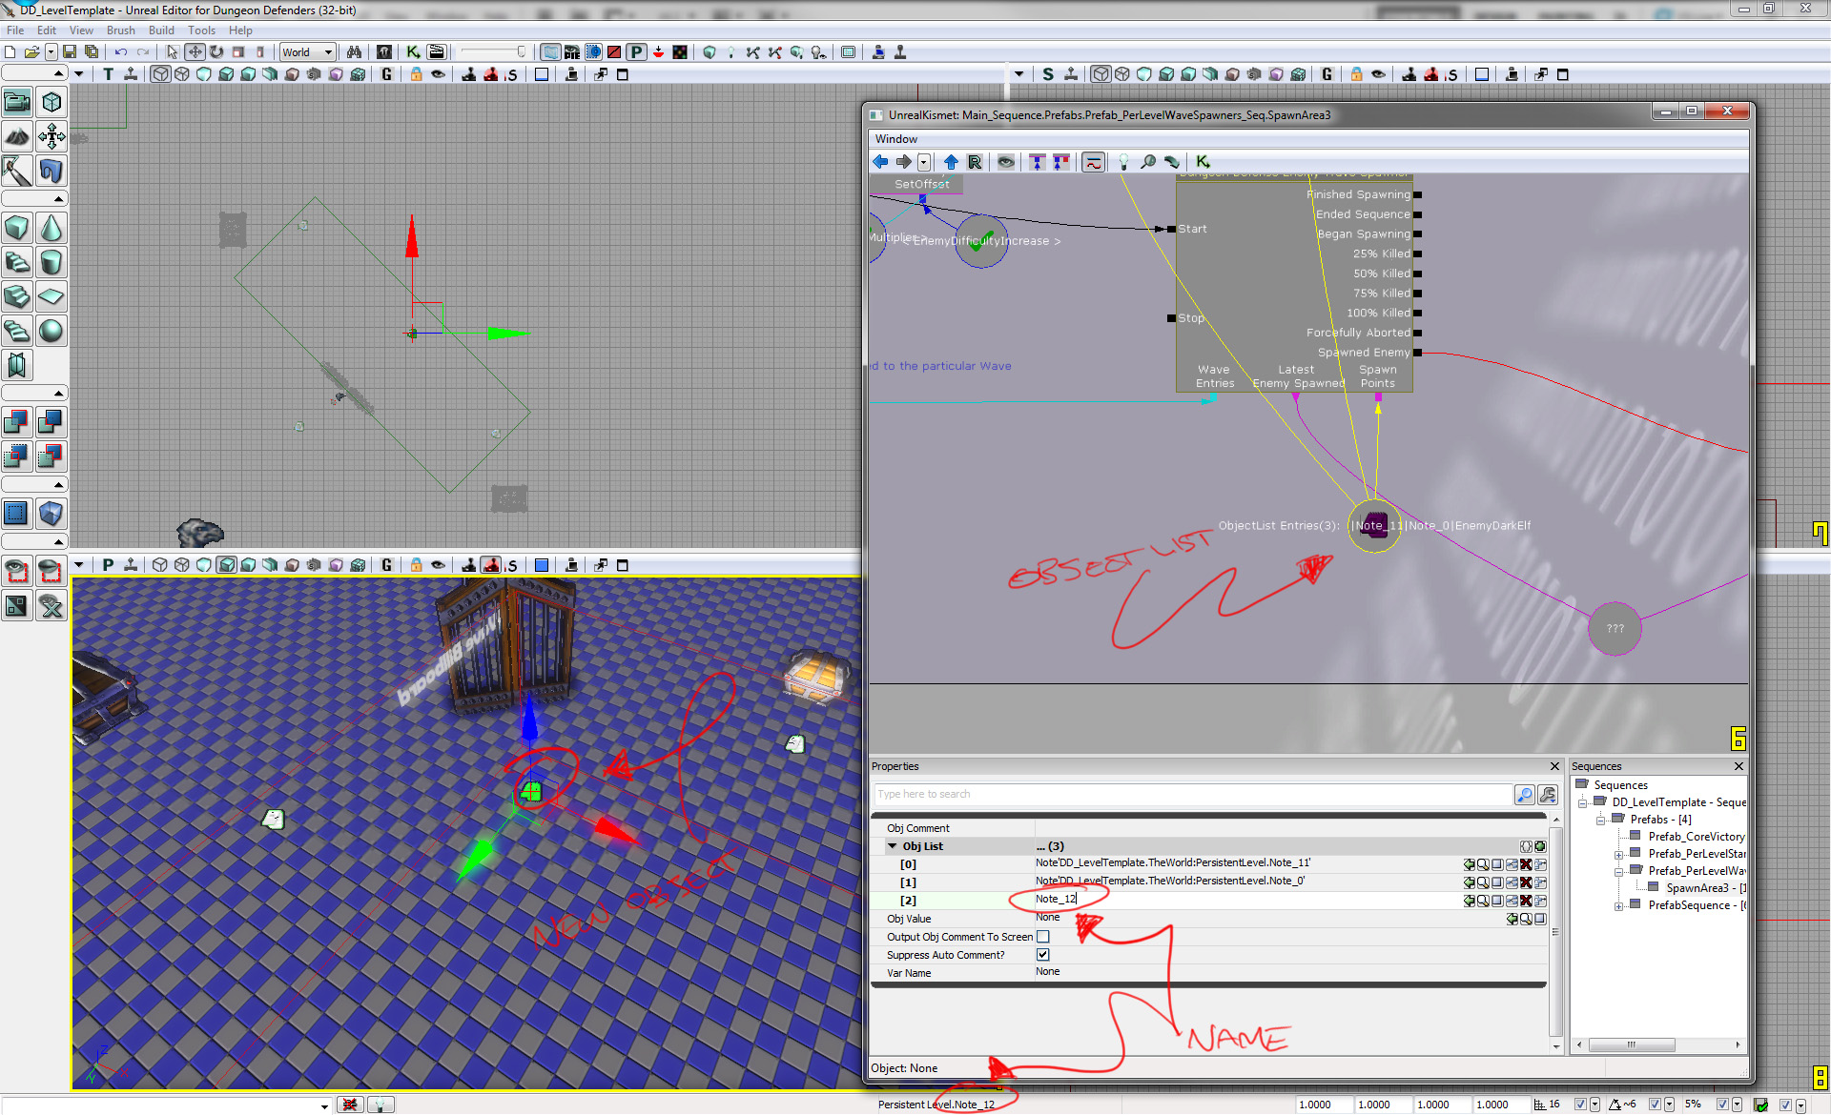This screenshot has height=1115, width=1831.
Task: Click CSG Deintersect icon
Action: point(51,456)
